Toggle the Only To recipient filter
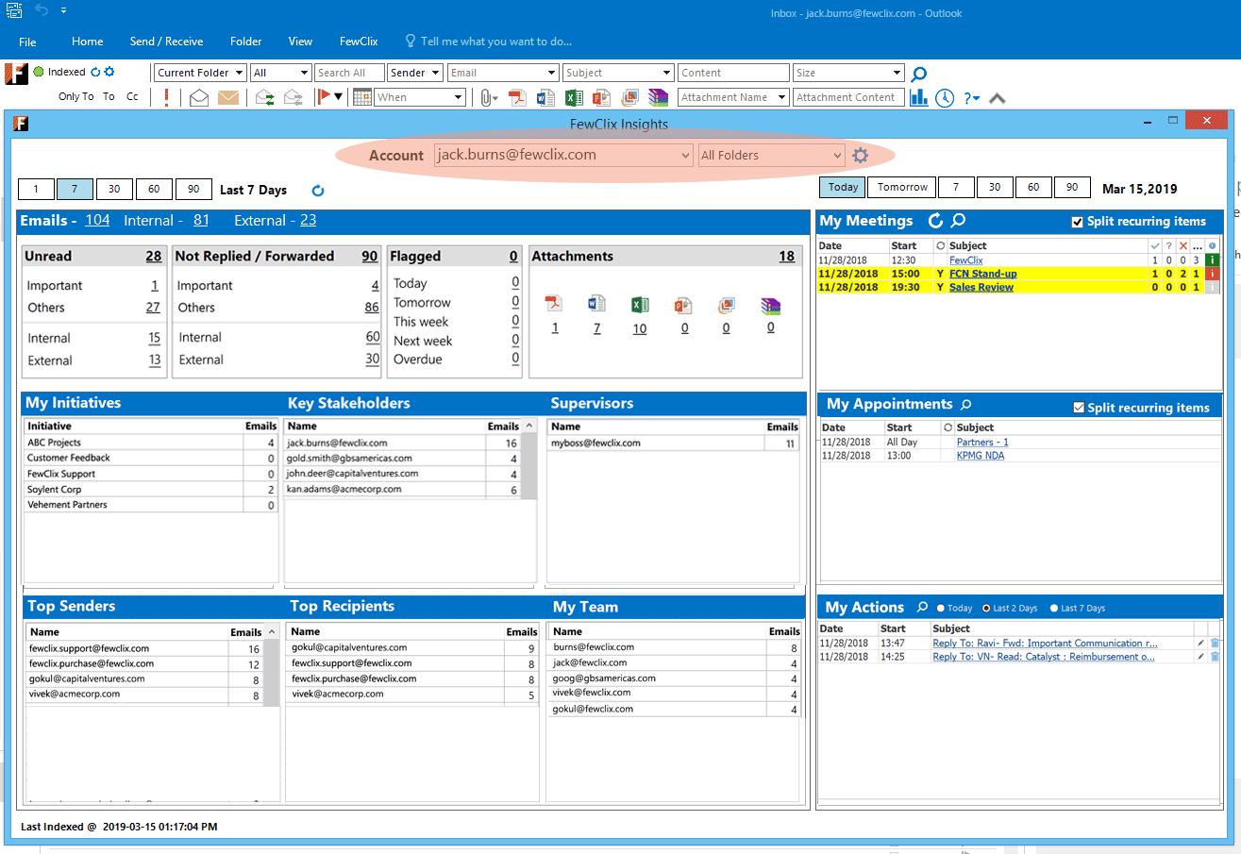Viewport: 1241px width, 854px height. 75,96
